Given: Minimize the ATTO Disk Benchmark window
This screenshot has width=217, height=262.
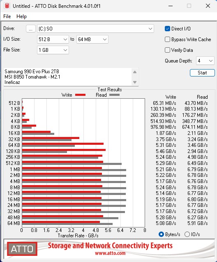Looking at the screenshot, I should (171, 6).
